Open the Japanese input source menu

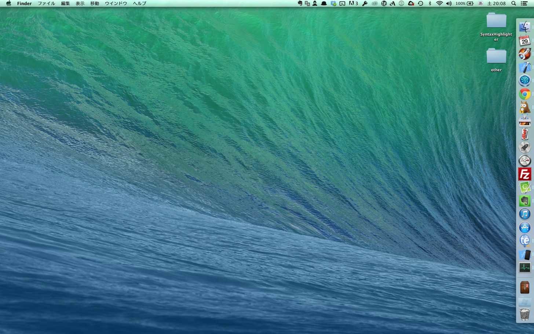[480, 3]
